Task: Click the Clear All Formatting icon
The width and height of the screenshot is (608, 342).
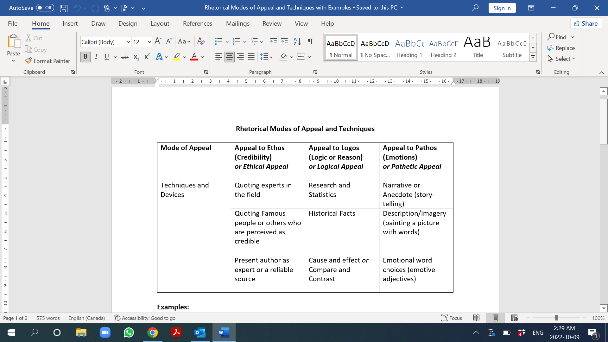Action: pos(201,41)
